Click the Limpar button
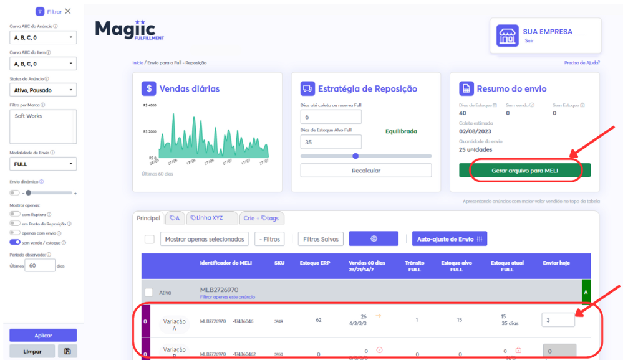This screenshot has height=363, width=623. (x=32, y=351)
